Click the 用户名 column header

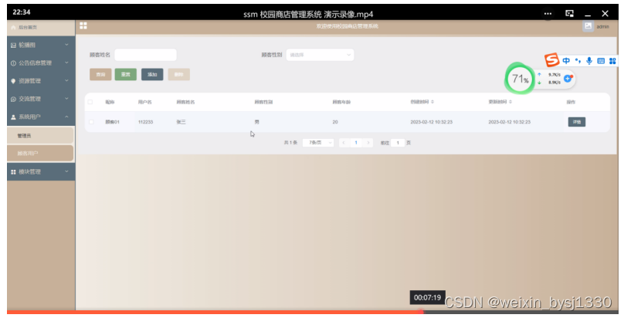click(145, 102)
